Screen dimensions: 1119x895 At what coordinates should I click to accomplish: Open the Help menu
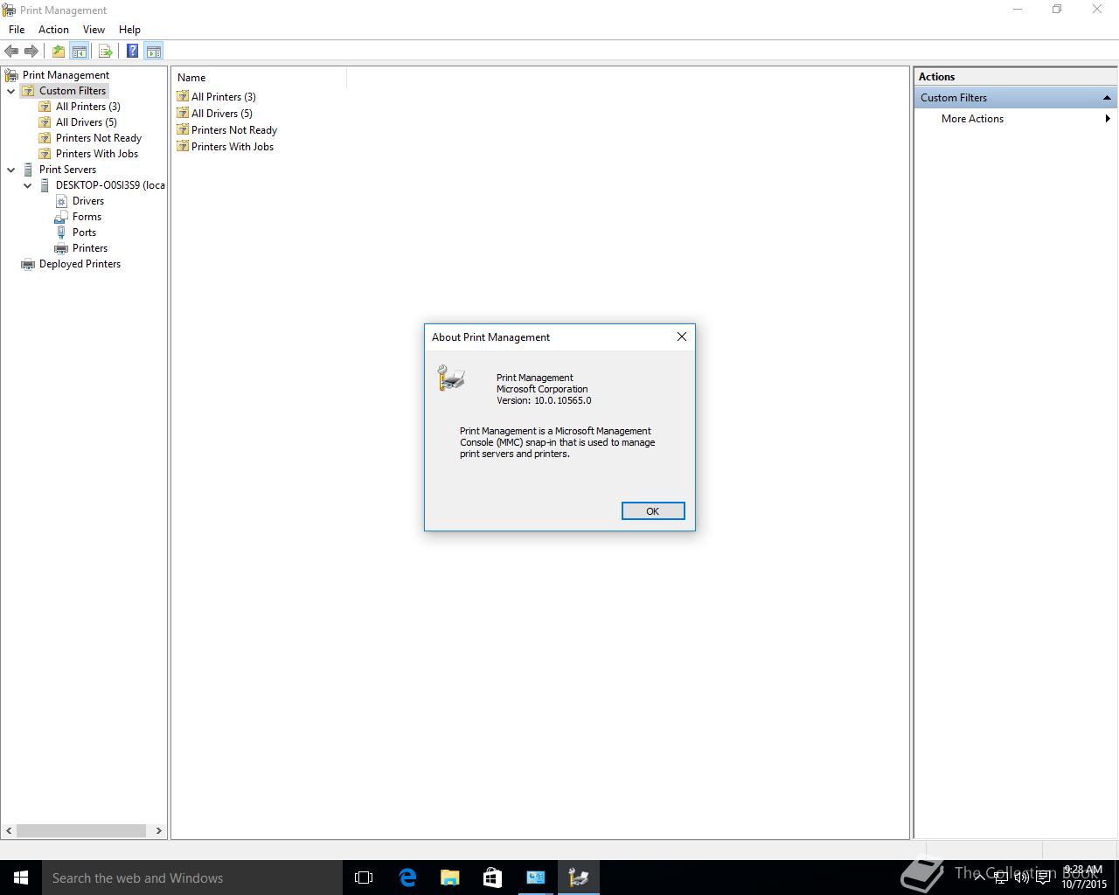[129, 30]
